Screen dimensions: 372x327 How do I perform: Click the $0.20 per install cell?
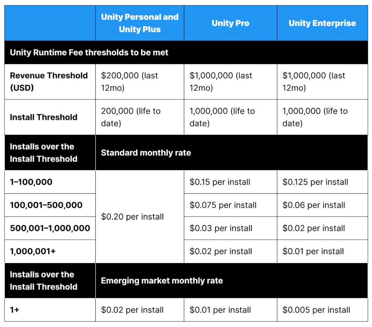click(x=132, y=217)
